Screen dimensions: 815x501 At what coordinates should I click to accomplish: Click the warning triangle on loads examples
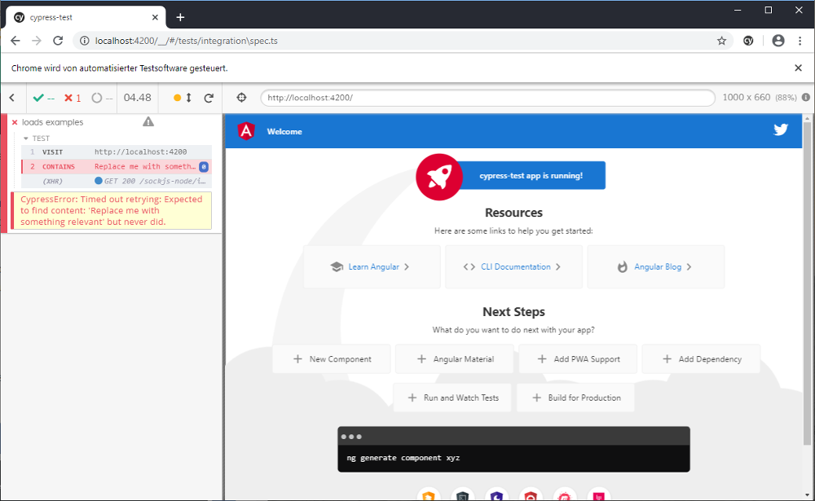(x=148, y=121)
